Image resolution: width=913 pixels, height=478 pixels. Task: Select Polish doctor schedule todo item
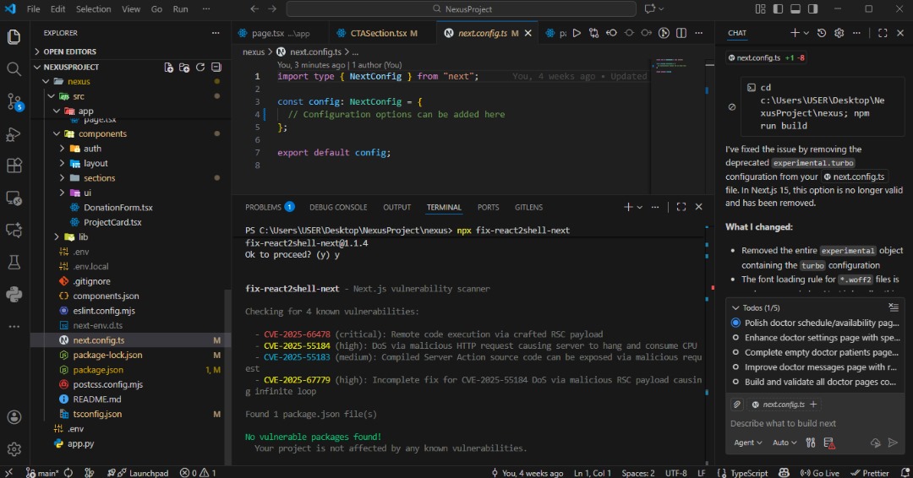point(815,323)
